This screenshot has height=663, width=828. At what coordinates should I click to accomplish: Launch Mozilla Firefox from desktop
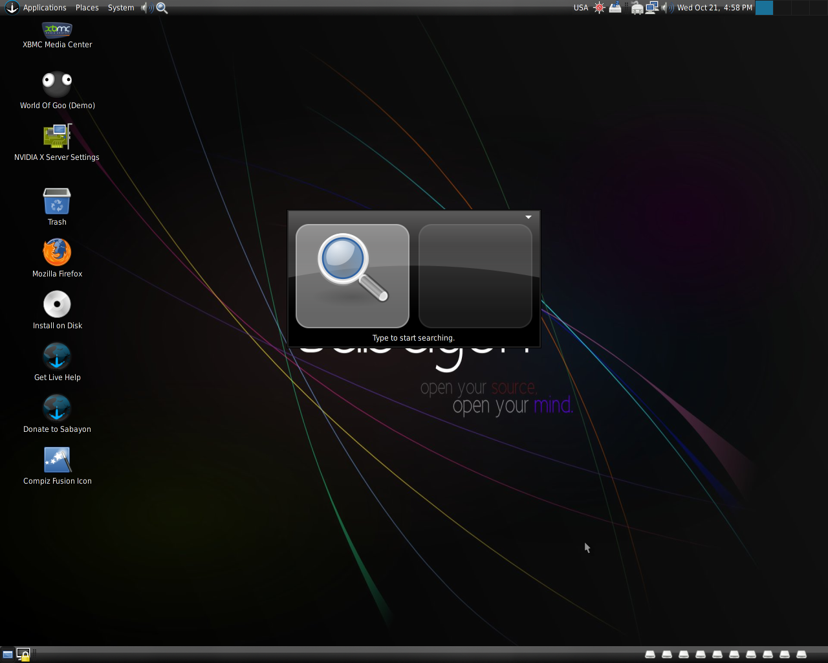[x=57, y=253]
